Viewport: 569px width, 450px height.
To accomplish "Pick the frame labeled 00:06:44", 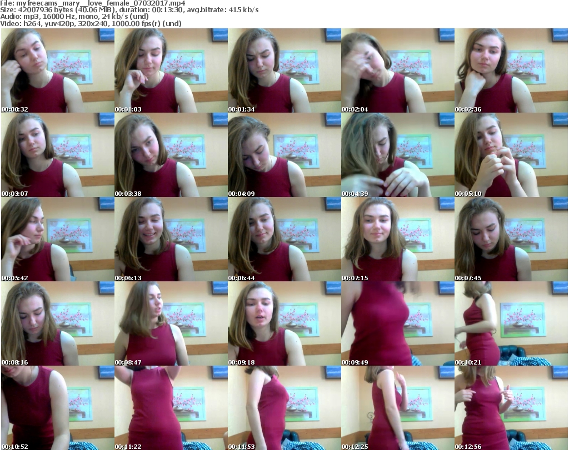I will point(284,239).
